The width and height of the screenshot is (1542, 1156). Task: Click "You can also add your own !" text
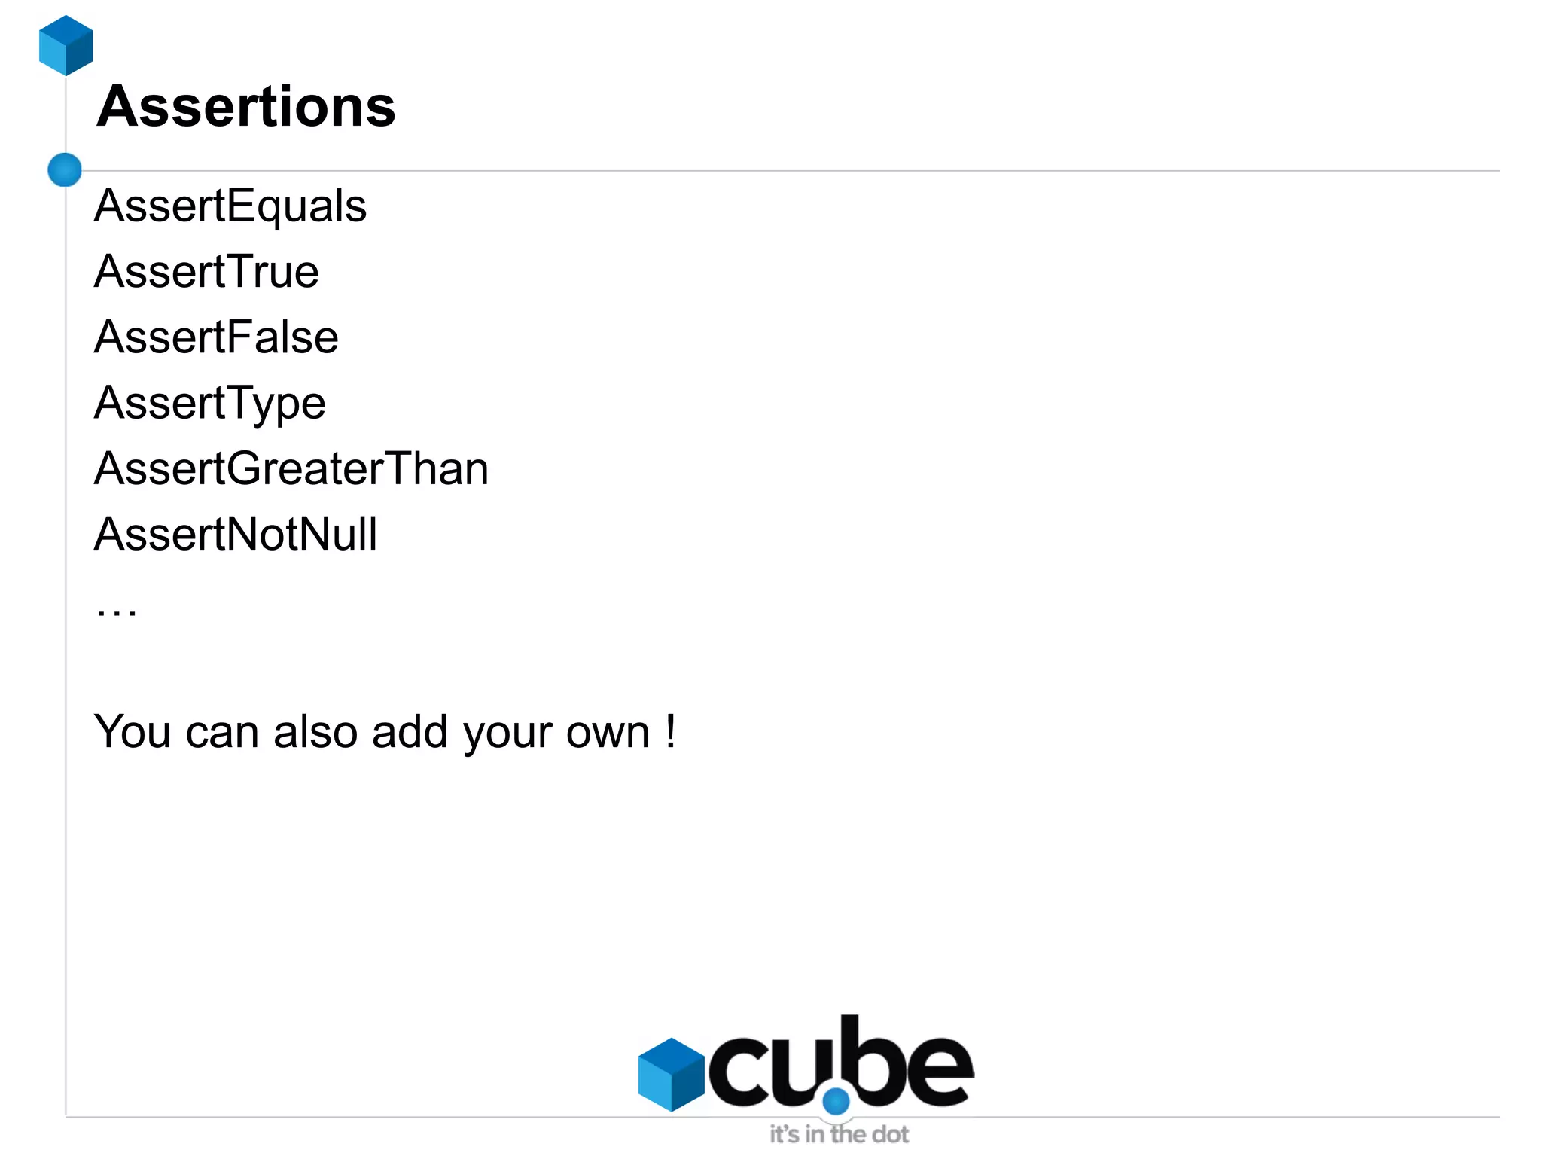click(384, 731)
